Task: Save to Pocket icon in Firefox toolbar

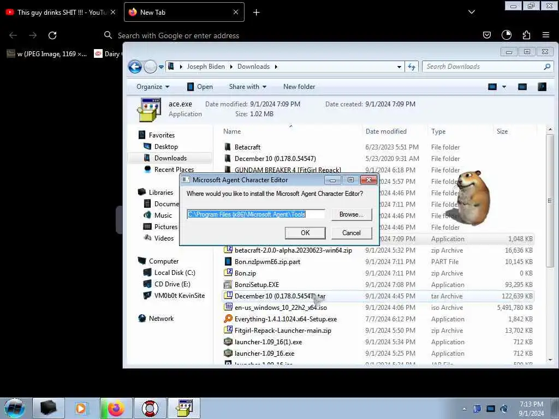Action: coord(486,35)
